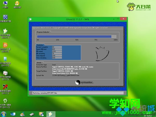The width and height of the screenshot is (156, 117).
Task: Launch Dabaicai one-key install (Alt+Z) icon
Action: [x=5, y=103]
